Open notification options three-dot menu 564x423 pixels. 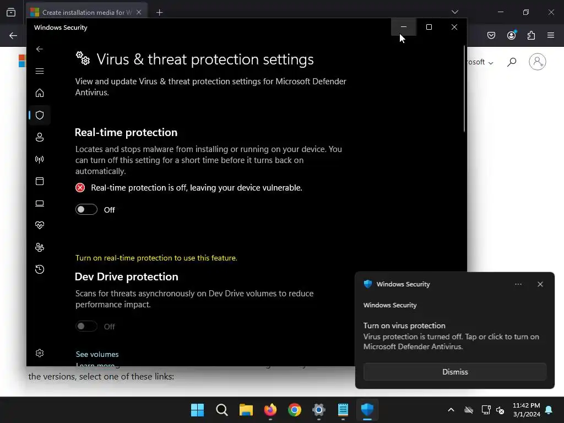(x=518, y=284)
